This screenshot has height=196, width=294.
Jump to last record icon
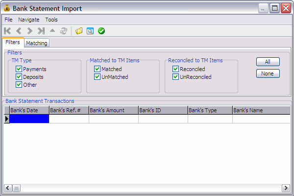coord(41,31)
